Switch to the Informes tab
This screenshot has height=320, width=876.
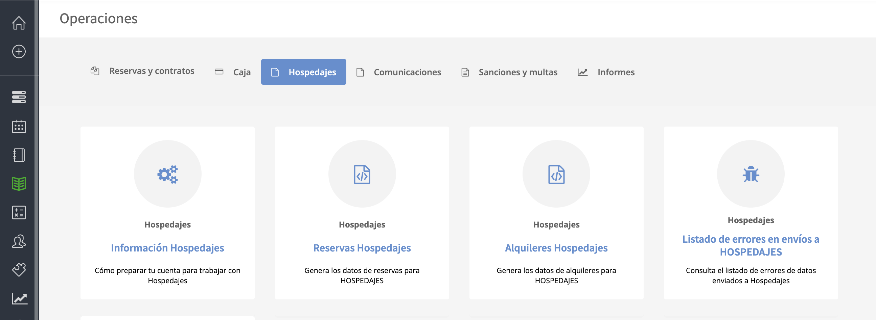pyautogui.click(x=606, y=72)
